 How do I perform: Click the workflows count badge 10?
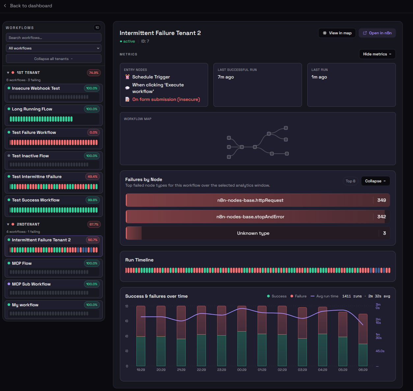pyautogui.click(x=97, y=28)
